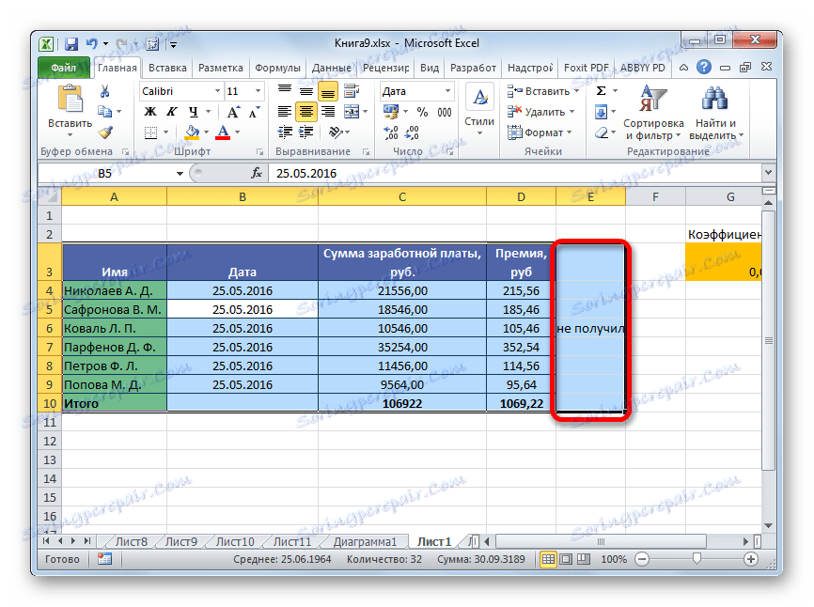This screenshot has width=814, height=607.
Task: Decrease font size with small A icon
Action: [255, 112]
